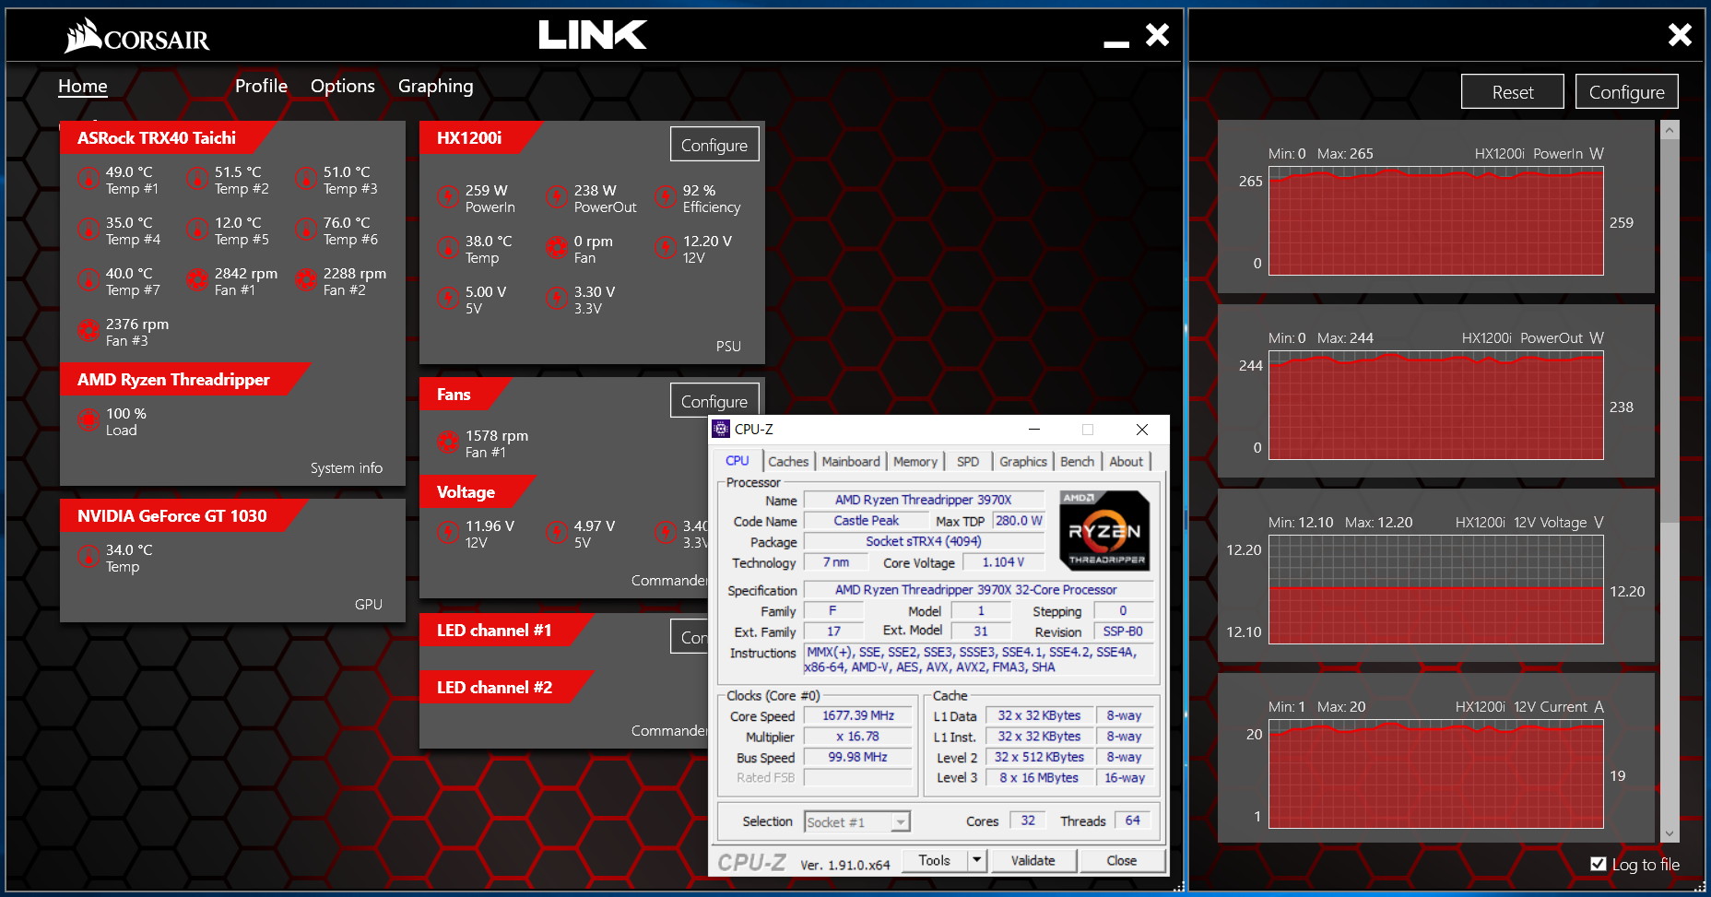Toggle the Log to file checkbox
This screenshot has width=1711, height=897.
1599,864
